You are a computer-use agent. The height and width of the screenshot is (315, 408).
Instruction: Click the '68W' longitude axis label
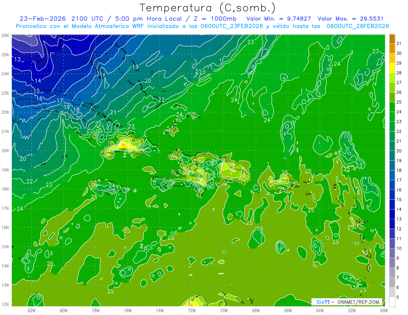(x=256, y=310)
